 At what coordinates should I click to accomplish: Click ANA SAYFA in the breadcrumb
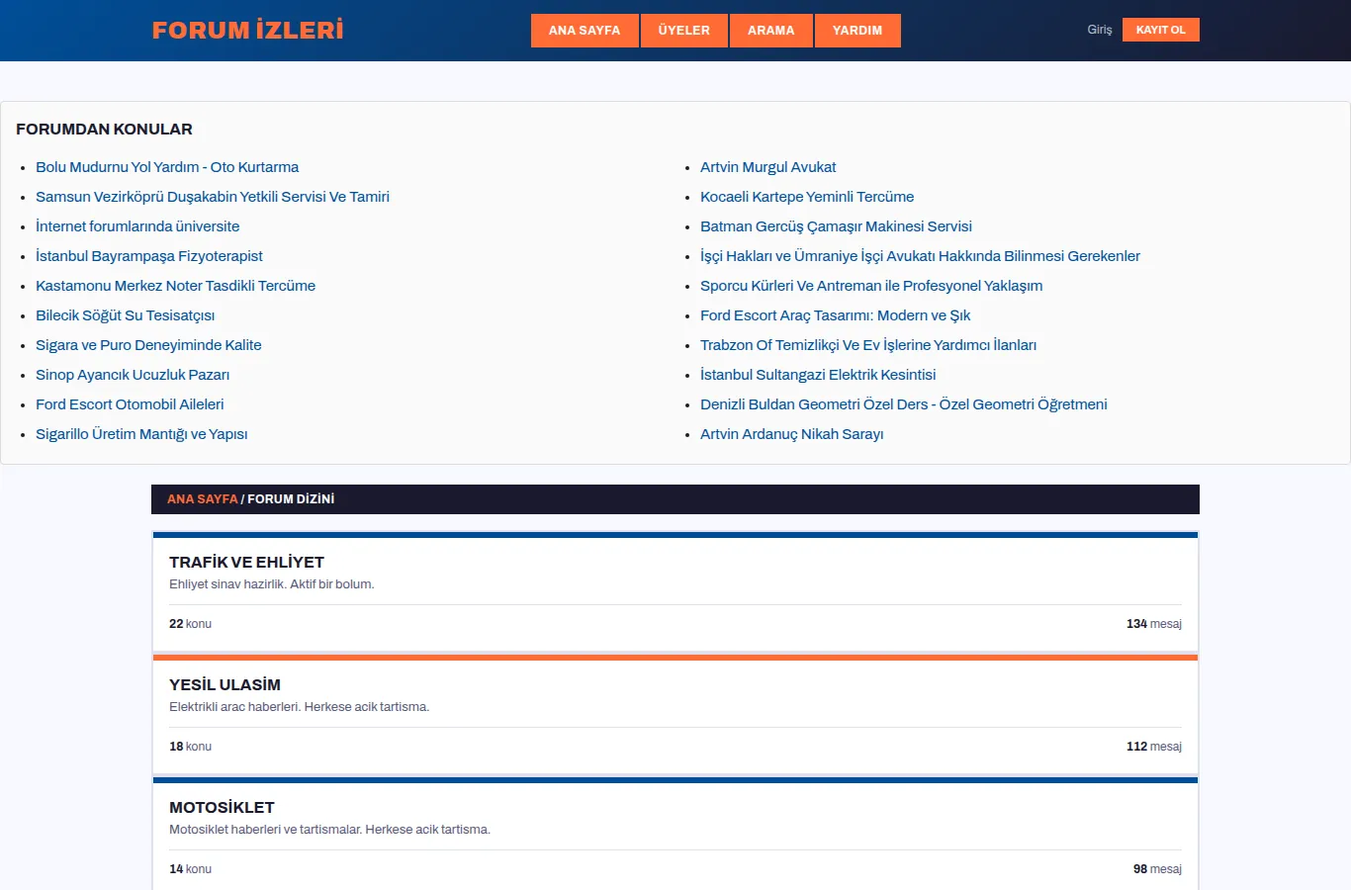[x=203, y=499]
